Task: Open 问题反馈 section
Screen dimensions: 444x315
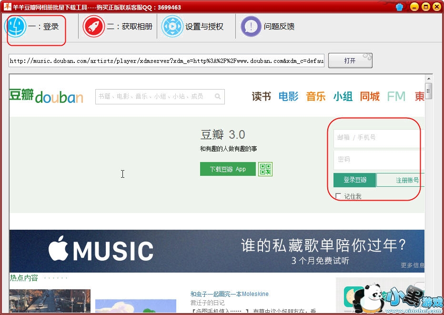Action: click(279, 27)
